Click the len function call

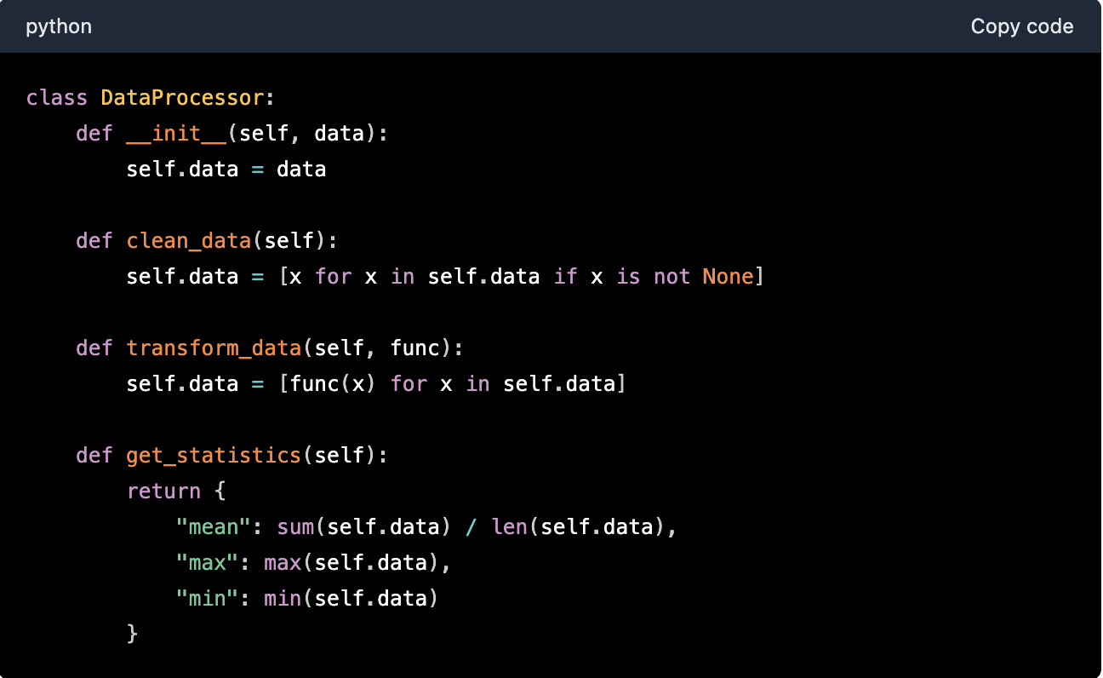point(509,527)
